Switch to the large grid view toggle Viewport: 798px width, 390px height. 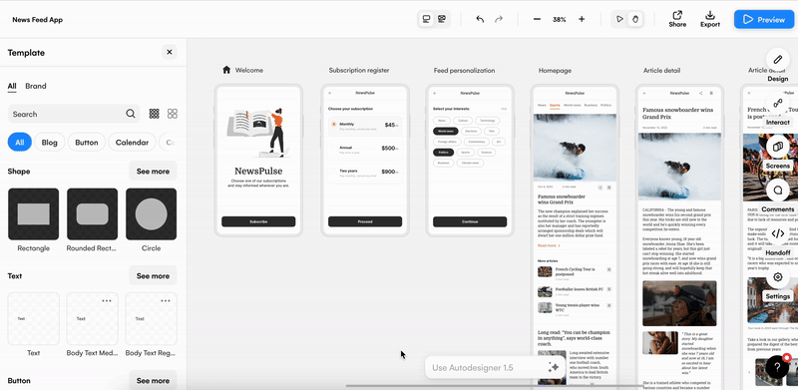pos(173,114)
